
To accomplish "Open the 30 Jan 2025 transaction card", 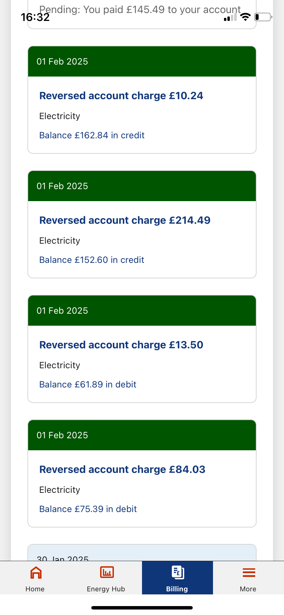I will [142, 553].
